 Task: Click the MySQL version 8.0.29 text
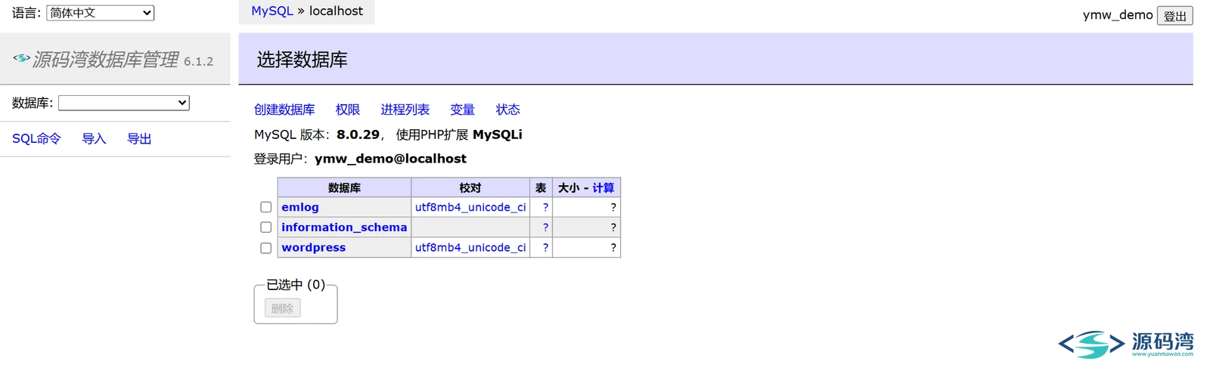coord(358,134)
